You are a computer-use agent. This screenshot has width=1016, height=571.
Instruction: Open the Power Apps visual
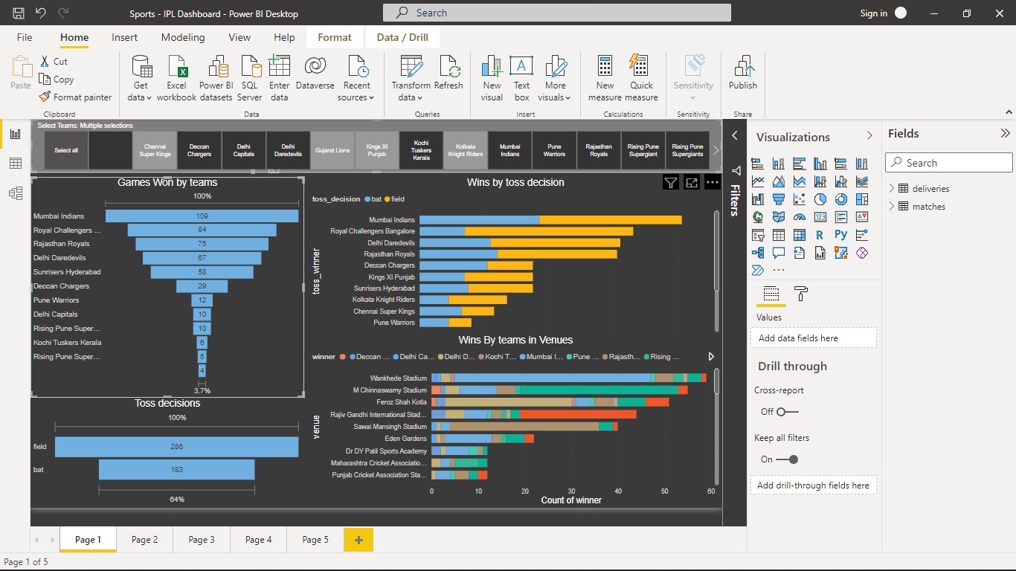(862, 253)
